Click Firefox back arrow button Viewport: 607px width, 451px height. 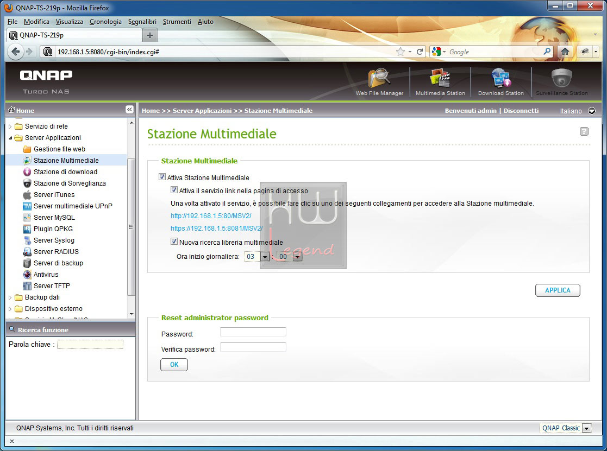click(15, 52)
